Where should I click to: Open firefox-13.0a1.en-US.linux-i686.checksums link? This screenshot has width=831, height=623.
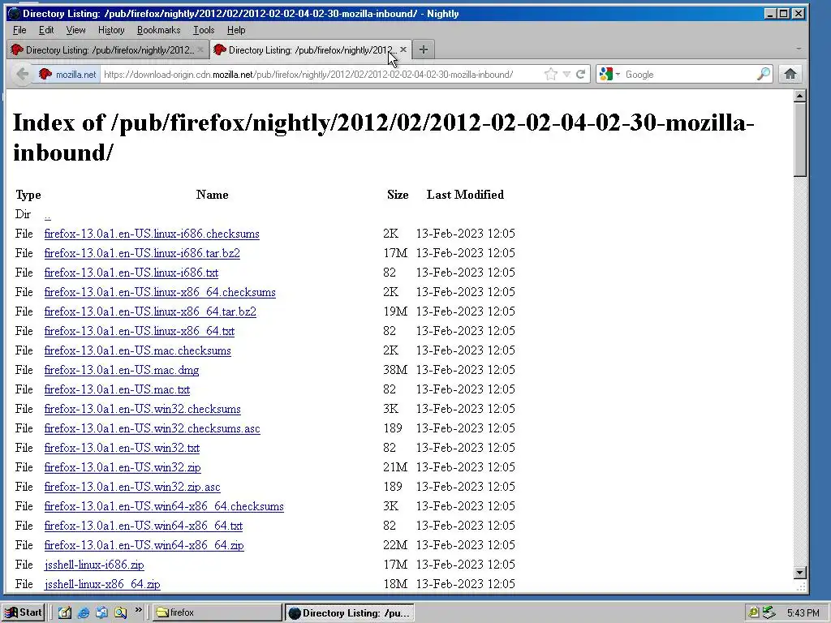click(152, 234)
